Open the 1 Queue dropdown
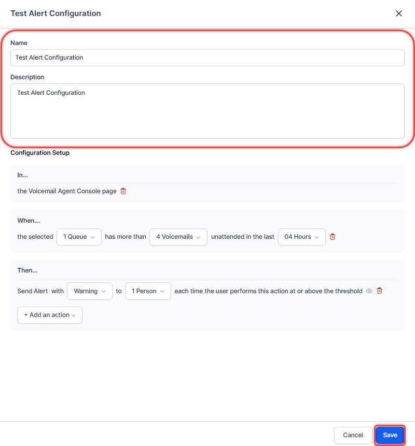The width and height of the screenshot is (415, 446). click(79, 237)
